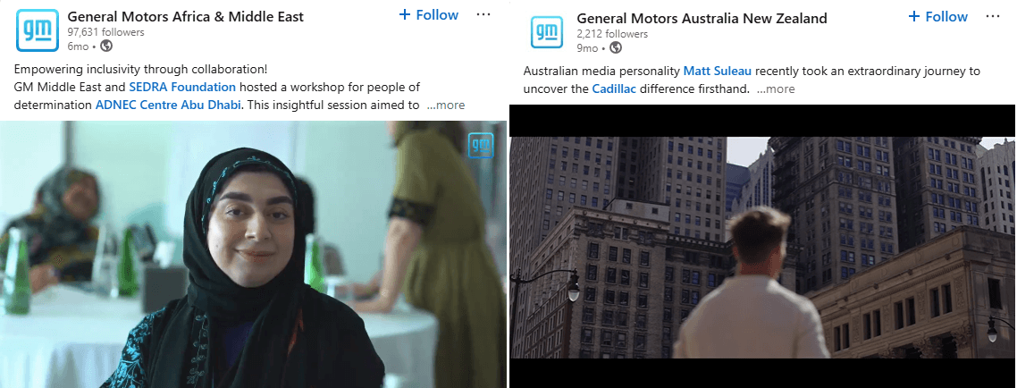1017x388 pixels.
Task: Click globe visibility icon on 9mo post
Action: click(x=616, y=48)
